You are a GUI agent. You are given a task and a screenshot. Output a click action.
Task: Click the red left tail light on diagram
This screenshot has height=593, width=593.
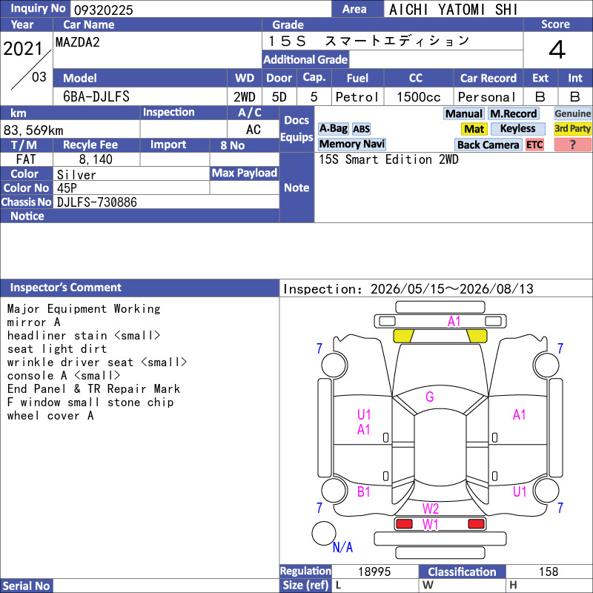pyautogui.click(x=404, y=524)
